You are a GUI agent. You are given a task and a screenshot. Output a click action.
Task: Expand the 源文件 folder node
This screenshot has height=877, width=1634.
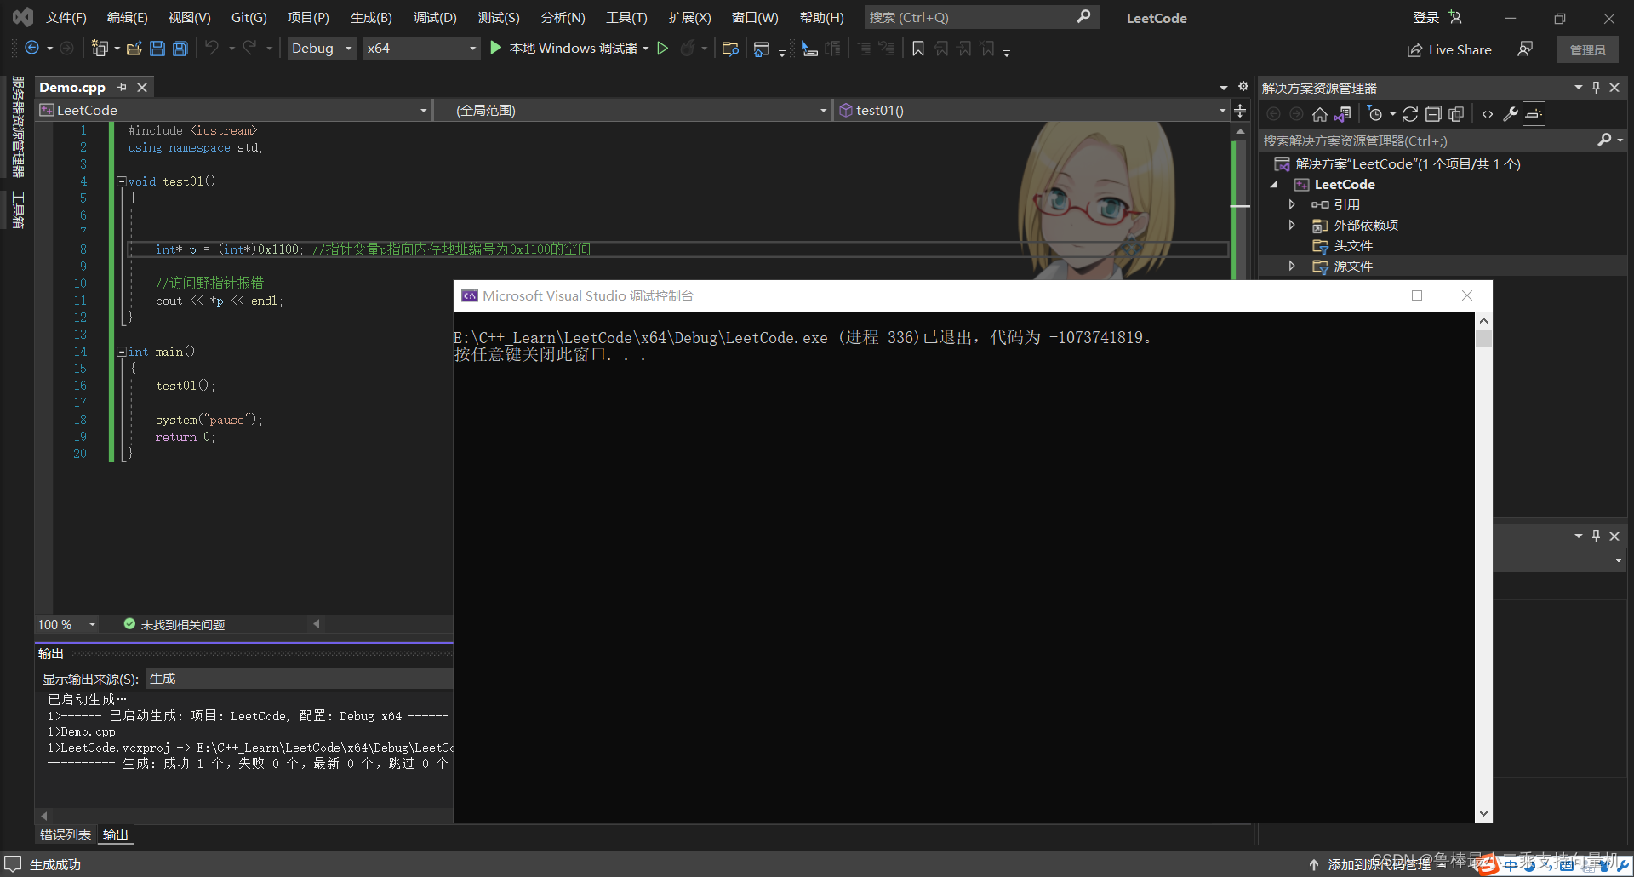click(x=1292, y=266)
